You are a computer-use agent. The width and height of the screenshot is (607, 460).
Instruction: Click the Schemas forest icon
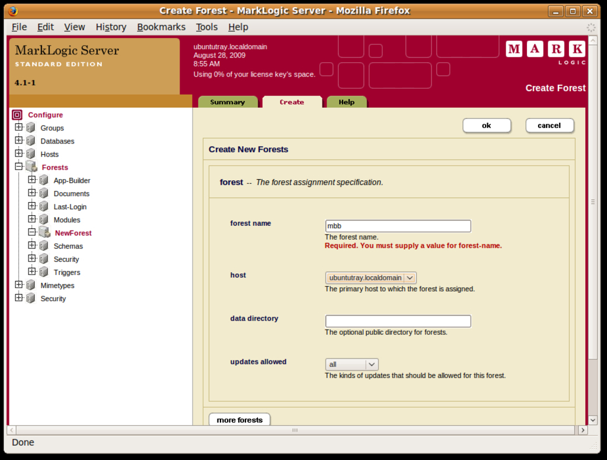point(44,246)
